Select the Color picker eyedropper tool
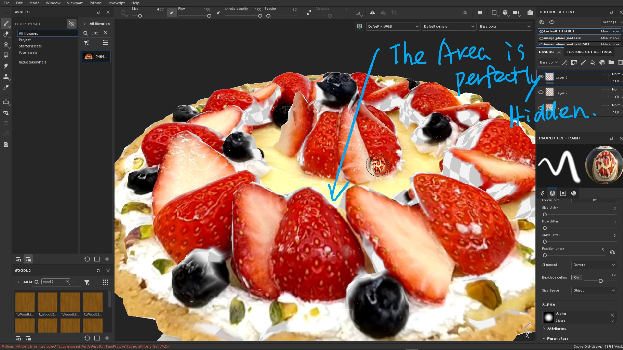 tap(6, 87)
